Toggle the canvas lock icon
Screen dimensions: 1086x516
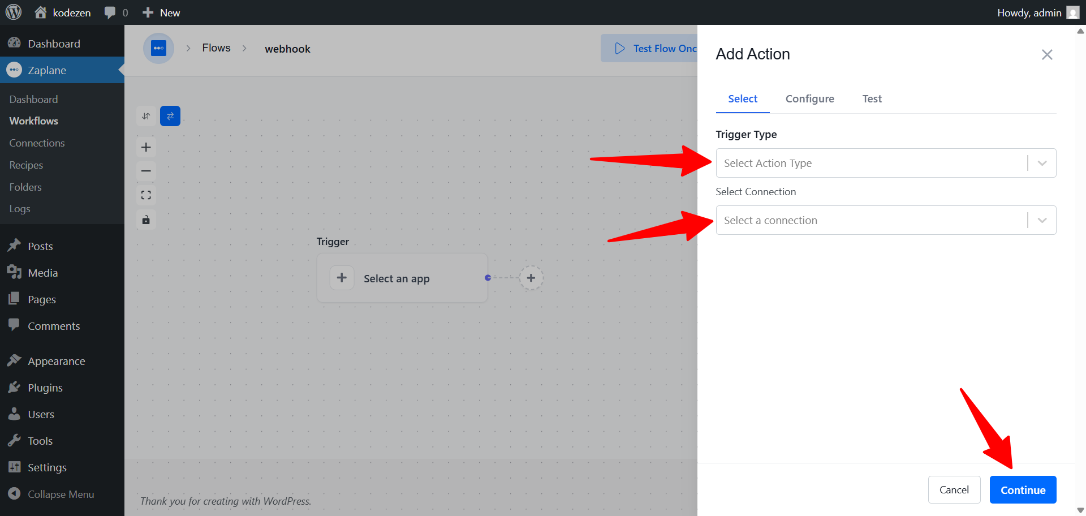coord(146,220)
